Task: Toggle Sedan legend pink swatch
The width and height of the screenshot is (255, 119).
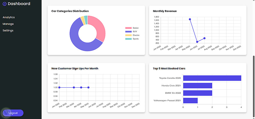Action: point(128,28)
